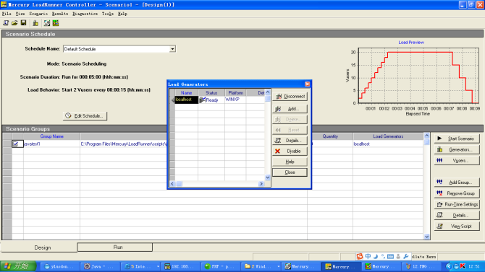485x272 pixels.
Task: Click the Edit Schedule... button
Action: point(85,116)
